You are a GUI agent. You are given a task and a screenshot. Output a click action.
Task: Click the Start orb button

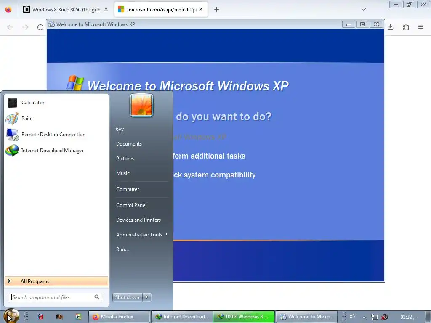(11, 315)
